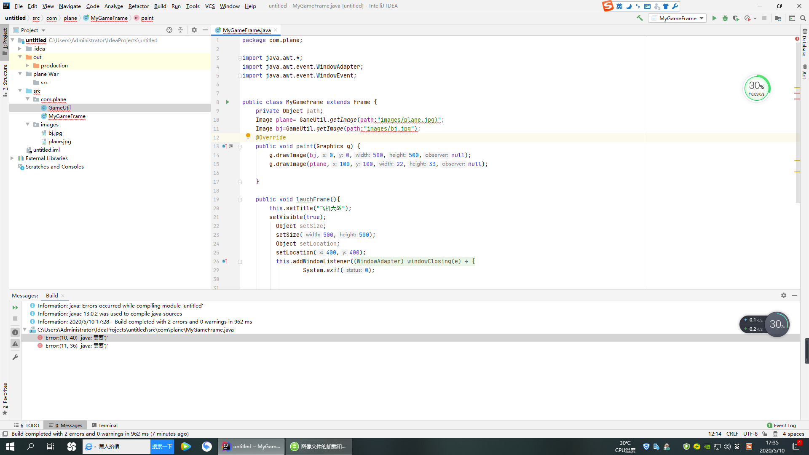The width and height of the screenshot is (809, 455).
Task: Click the Search Everywhere magnifier icon
Action: (x=803, y=18)
